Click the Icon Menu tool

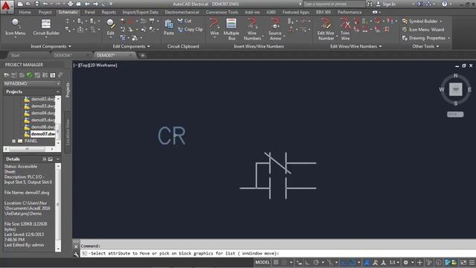coord(15,28)
